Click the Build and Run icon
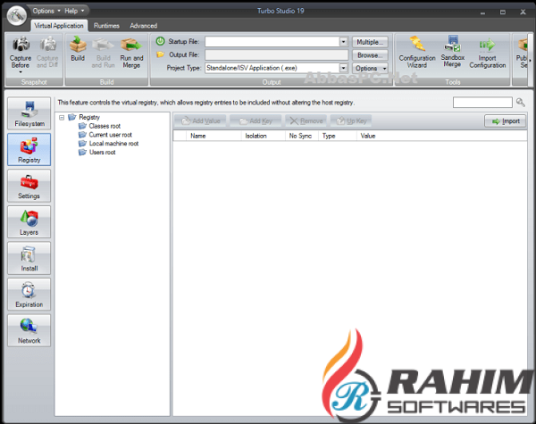Screen dimensions: 536x424 pos(104,45)
